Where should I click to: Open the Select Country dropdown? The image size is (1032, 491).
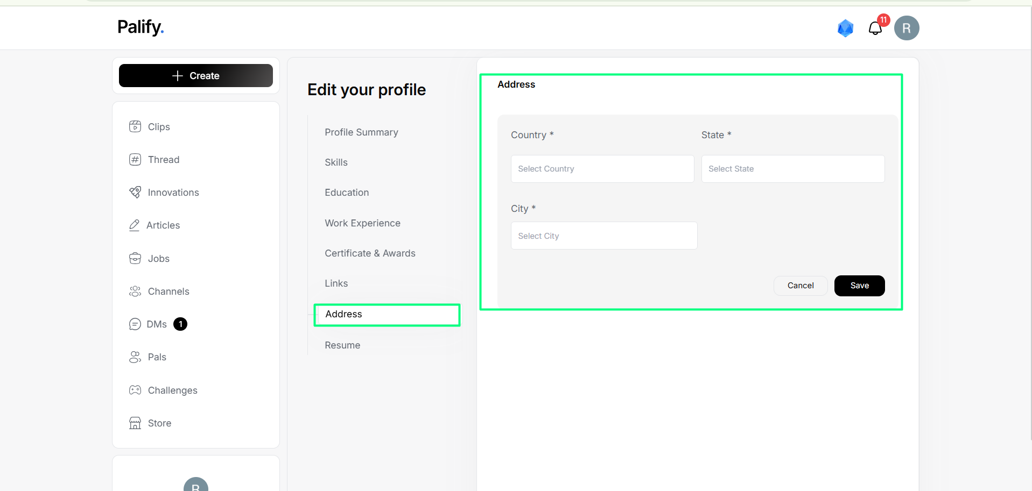point(602,169)
